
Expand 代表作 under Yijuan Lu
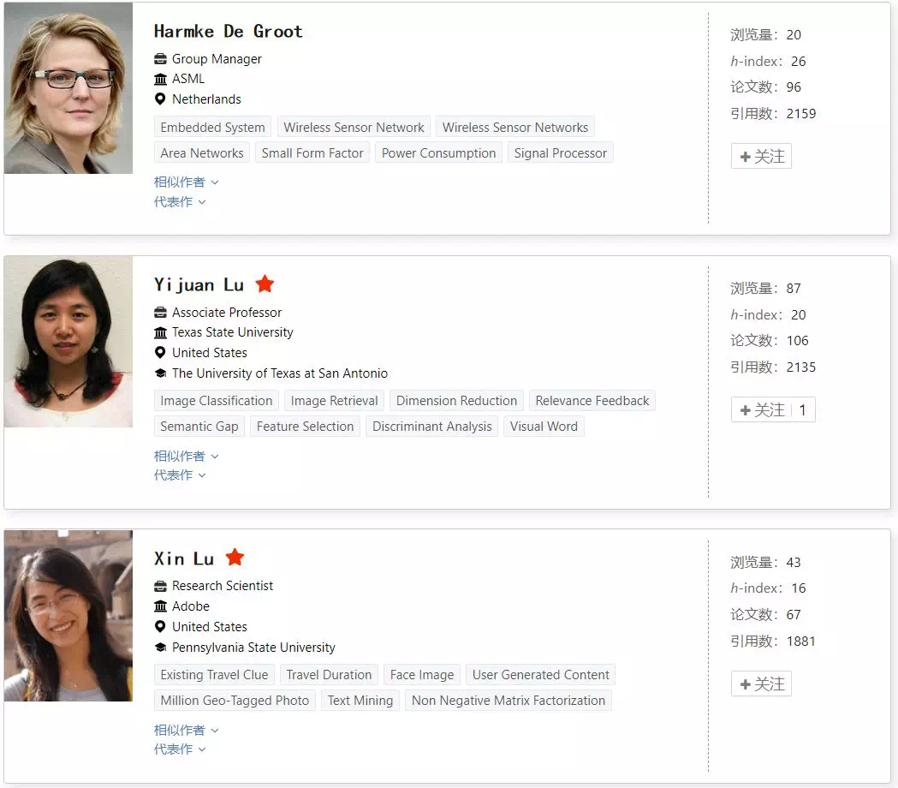(x=179, y=475)
